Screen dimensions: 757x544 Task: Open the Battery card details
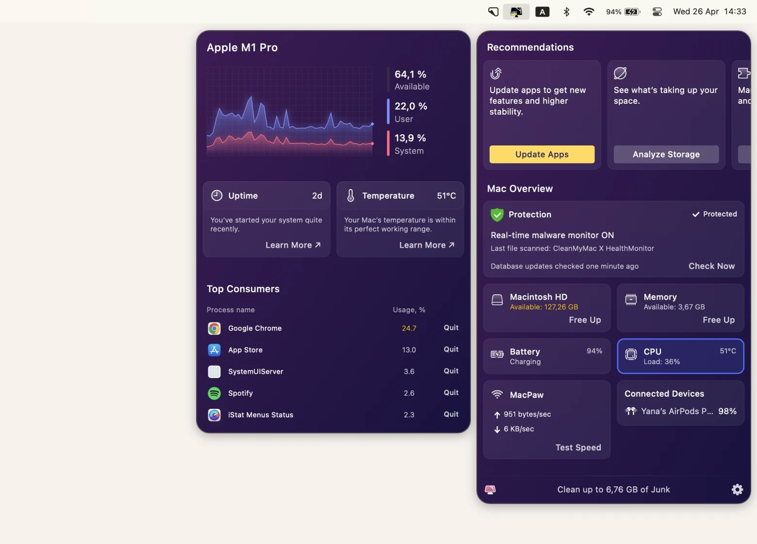[x=546, y=356]
